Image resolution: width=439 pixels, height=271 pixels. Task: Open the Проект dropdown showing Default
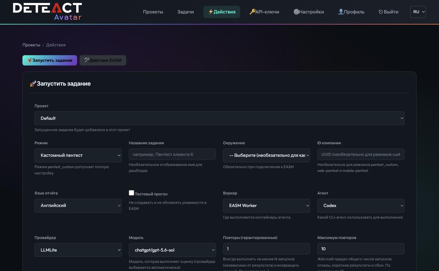(219, 118)
